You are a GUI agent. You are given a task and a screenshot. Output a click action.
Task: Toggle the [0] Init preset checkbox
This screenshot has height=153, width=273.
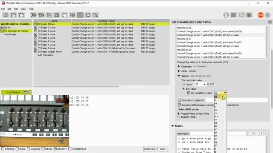tap(2, 27)
